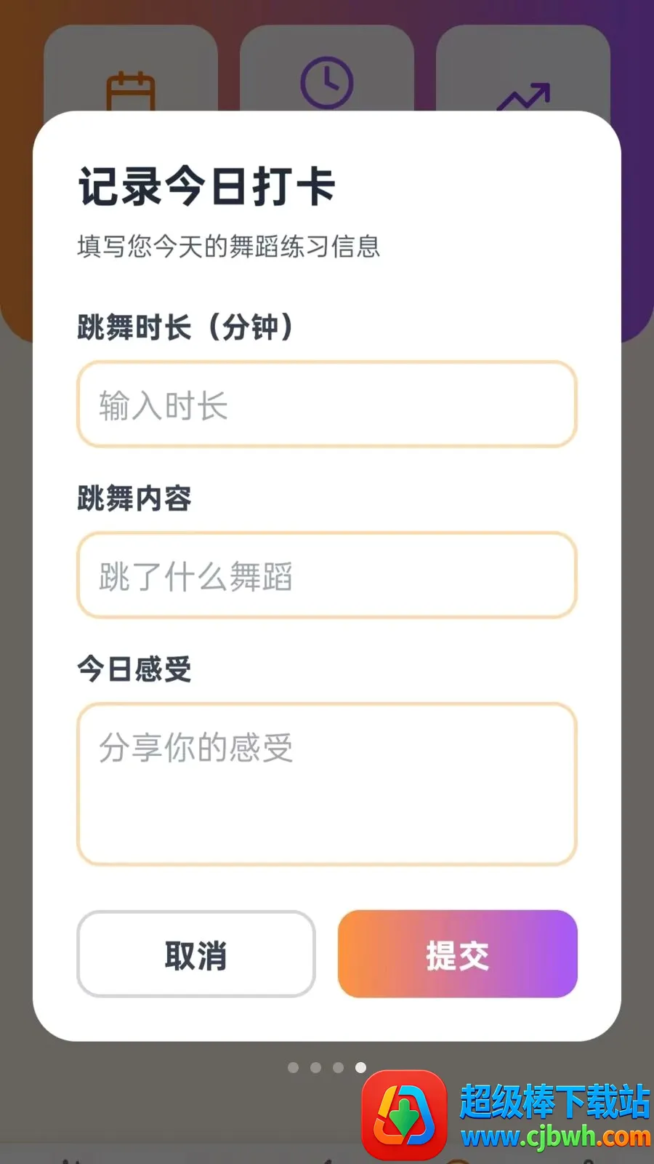The image size is (654, 1164).
Task: Click the red download logo icon
Action: [404, 1115]
